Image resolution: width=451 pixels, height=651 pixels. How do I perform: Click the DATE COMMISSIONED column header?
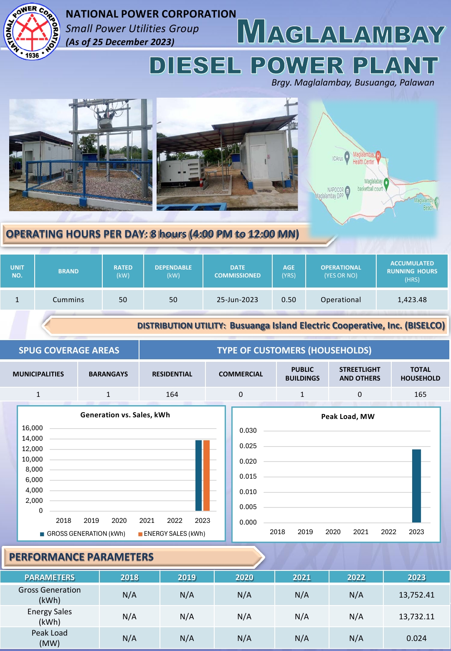237,271
